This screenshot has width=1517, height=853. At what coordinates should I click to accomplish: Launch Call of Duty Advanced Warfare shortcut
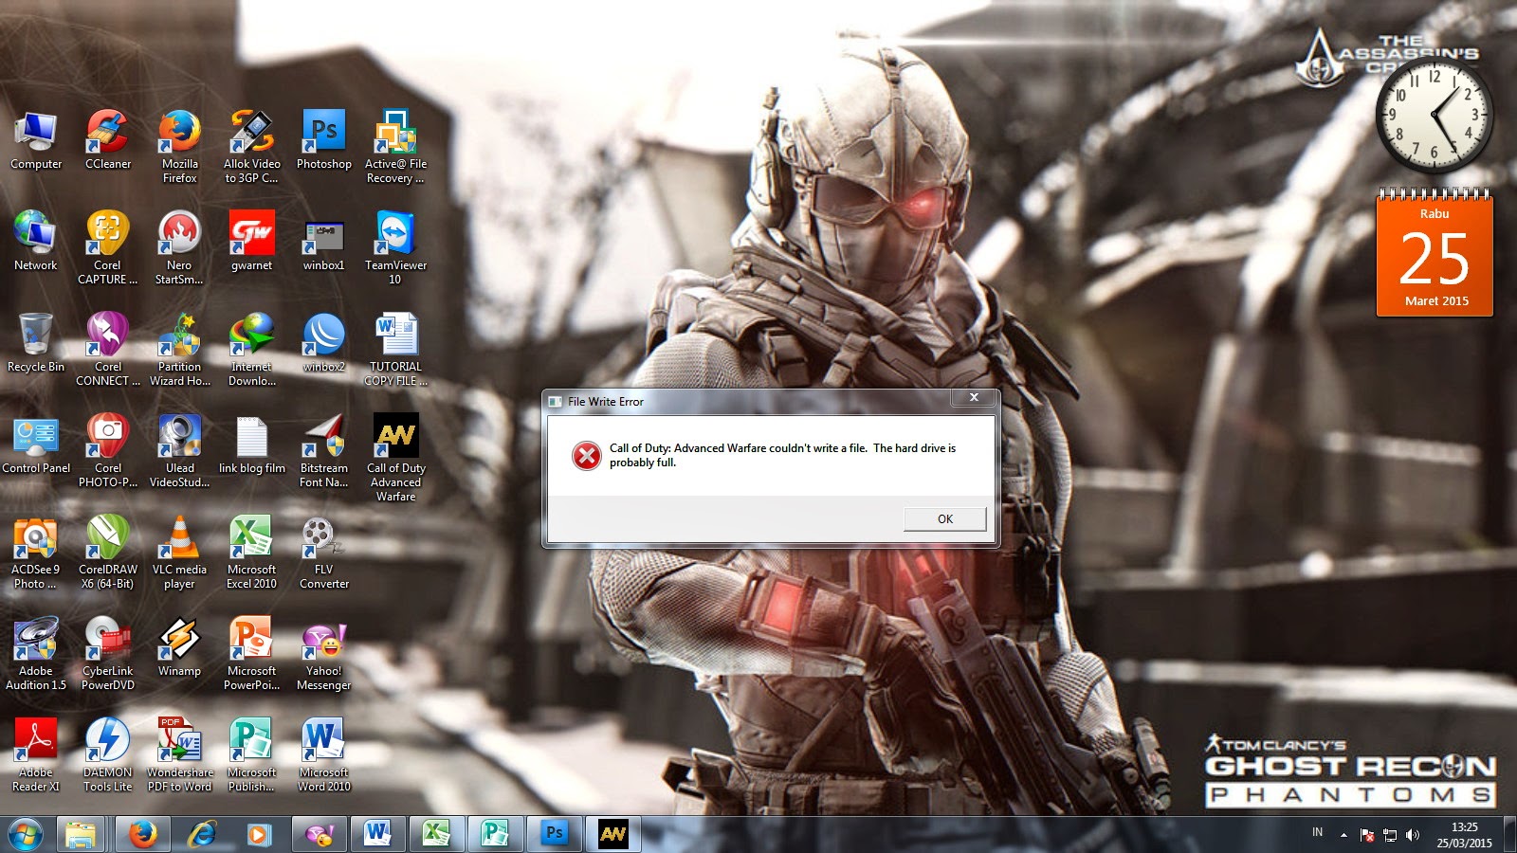point(395,436)
